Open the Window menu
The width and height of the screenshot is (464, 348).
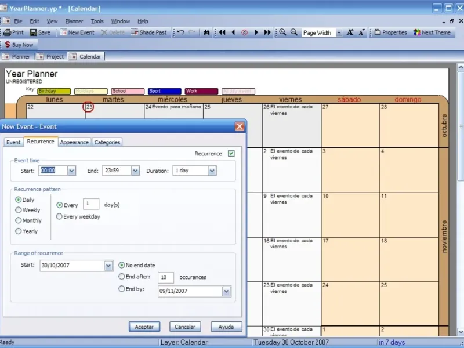pyautogui.click(x=121, y=21)
